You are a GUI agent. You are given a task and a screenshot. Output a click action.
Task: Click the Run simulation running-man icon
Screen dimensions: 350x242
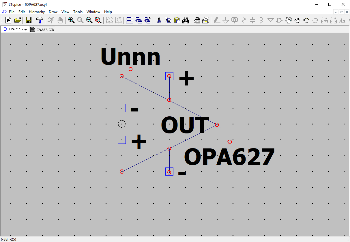tap(51, 20)
